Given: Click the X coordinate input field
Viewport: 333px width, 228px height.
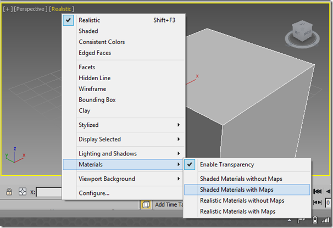Looking at the screenshot, I should pos(49,192).
